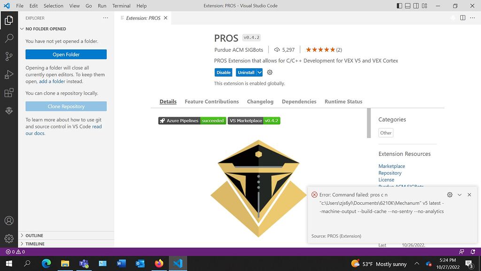This screenshot has width=481, height=271.
Task: Open the Repository link under Extension Resources
Action: [390, 173]
